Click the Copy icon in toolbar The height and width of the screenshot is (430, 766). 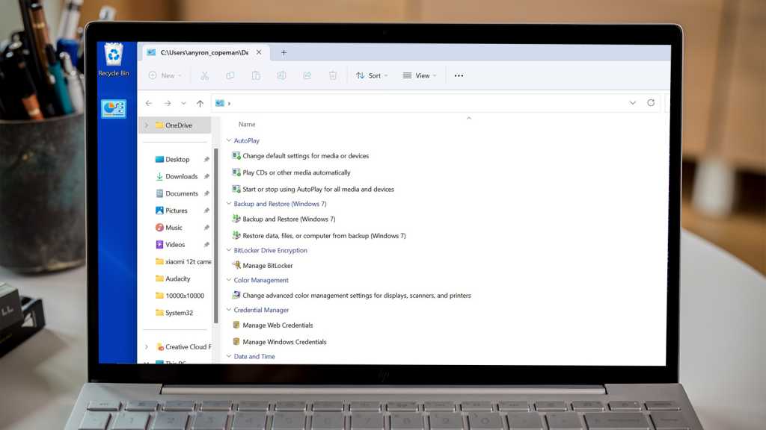tap(230, 75)
